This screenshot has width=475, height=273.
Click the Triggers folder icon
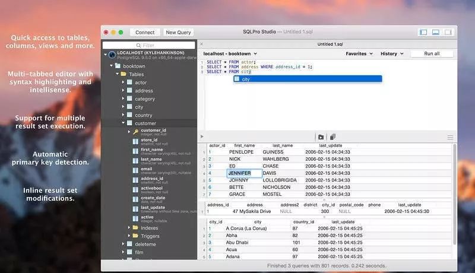click(x=135, y=236)
